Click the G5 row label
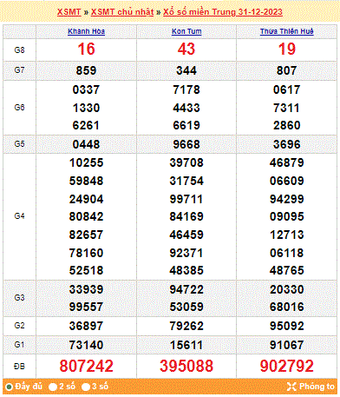 [19, 144]
